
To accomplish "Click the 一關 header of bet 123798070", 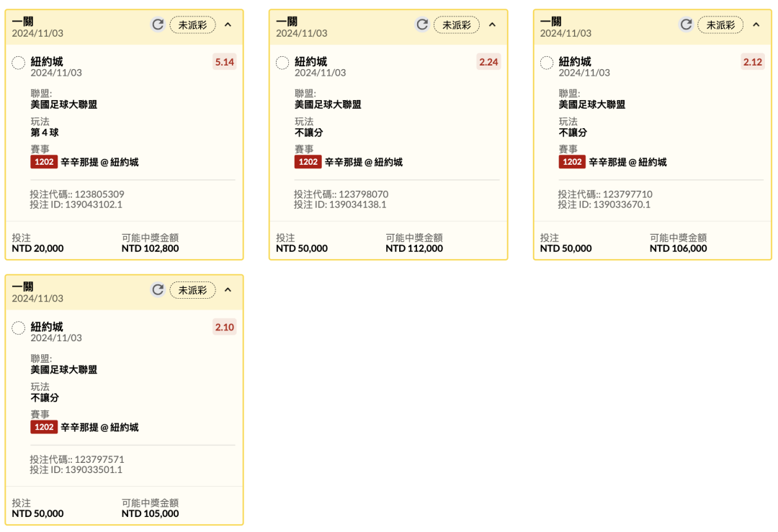I will pos(287,22).
